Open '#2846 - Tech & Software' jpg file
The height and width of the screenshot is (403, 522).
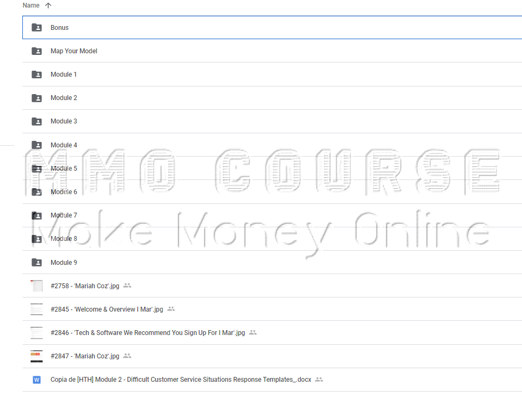[x=148, y=333]
